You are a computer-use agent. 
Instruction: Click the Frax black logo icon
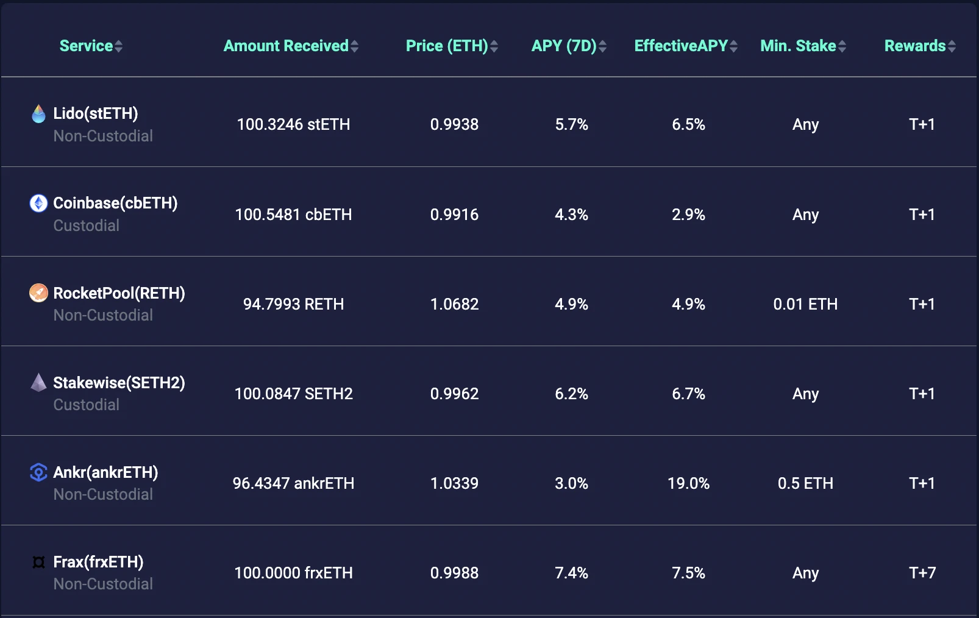pos(38,562)
